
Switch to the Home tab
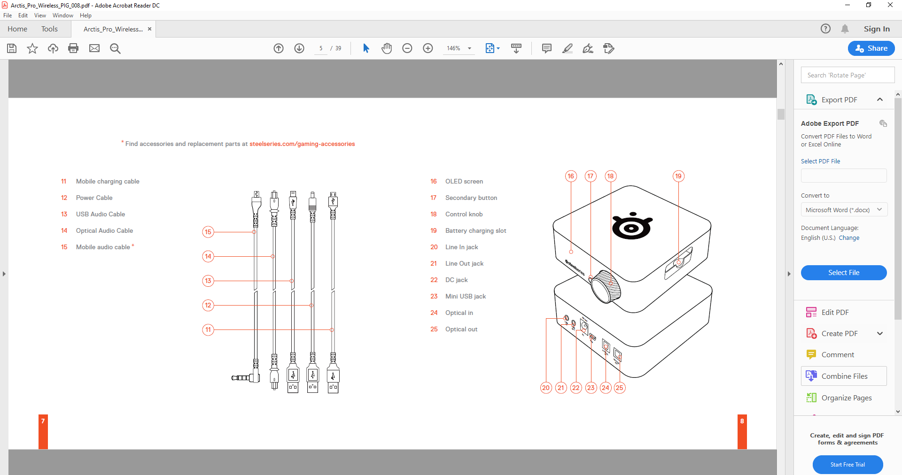[17, 29]
